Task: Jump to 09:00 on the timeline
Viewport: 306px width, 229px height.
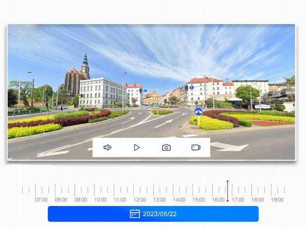Action: click(81, 200)
